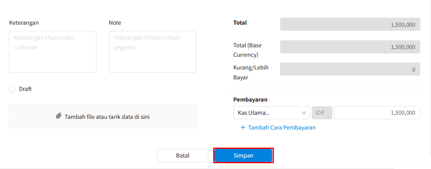
Task: Click the Simpan button
Action: point(243,155)
